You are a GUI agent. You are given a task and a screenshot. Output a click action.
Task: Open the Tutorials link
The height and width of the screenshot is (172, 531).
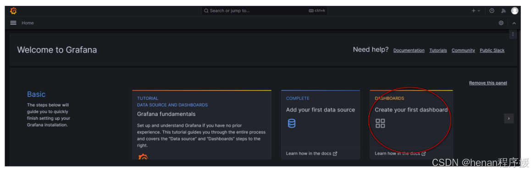(438, 50)
